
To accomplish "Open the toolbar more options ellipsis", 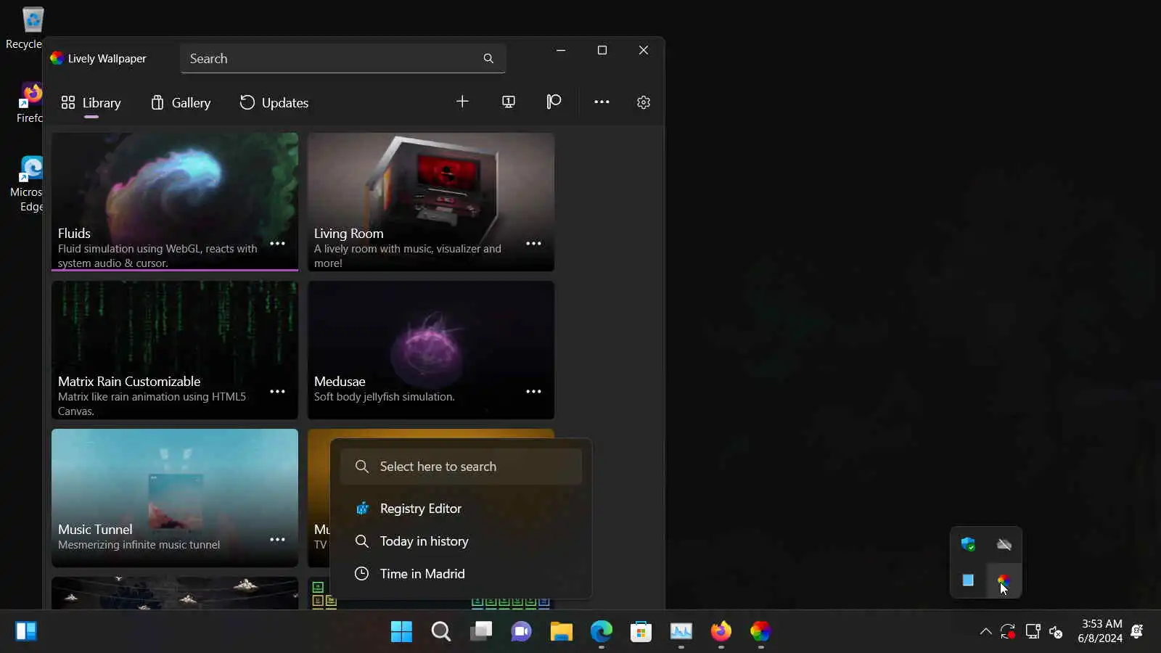I will (x=602, y=102).
